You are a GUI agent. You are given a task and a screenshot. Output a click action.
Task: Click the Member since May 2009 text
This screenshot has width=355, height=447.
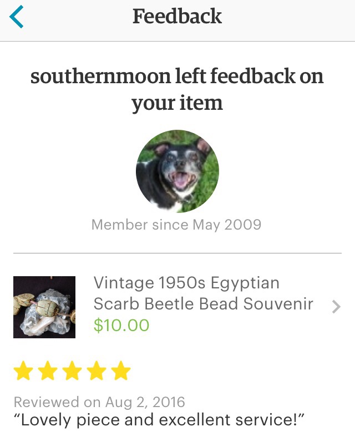pos(176,225)
